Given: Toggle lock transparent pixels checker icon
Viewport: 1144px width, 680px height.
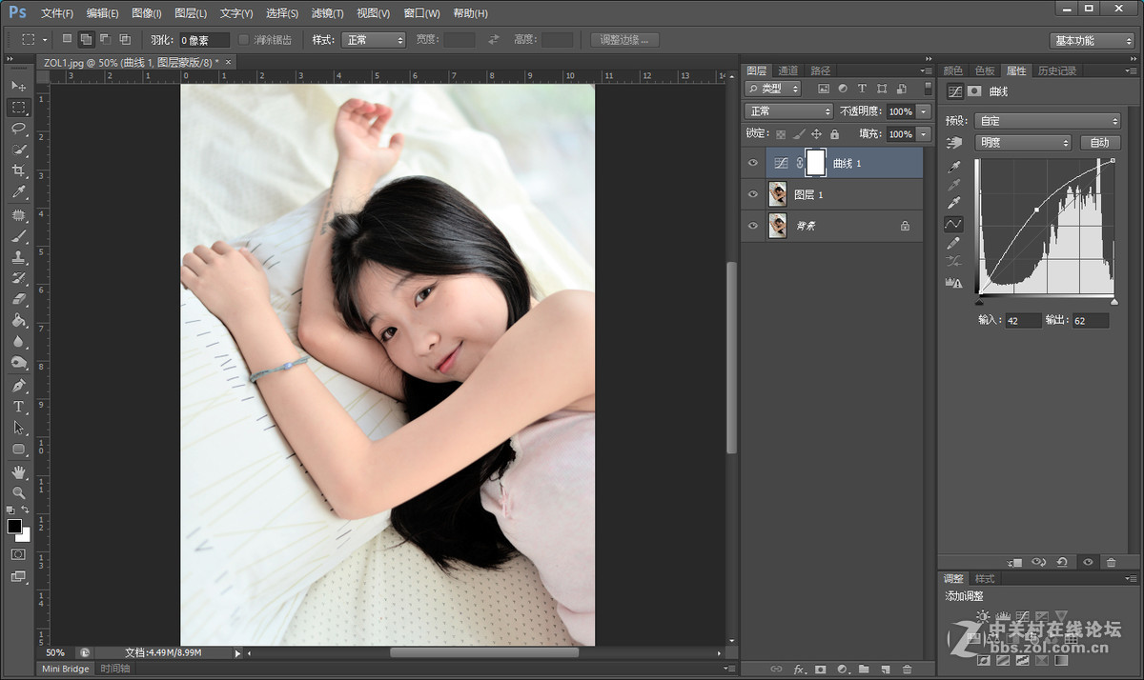Looking at the screenshot, I should [x=782, y=134].
